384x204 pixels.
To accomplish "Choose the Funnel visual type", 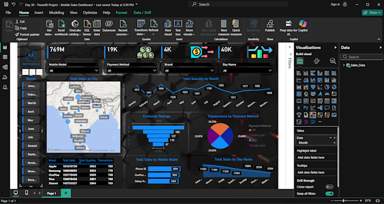I will point(313,87).
